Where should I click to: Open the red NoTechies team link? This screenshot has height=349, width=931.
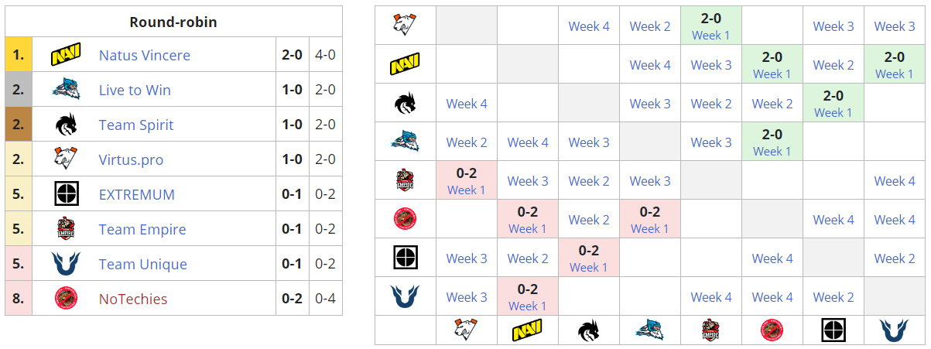click(133, 299)
